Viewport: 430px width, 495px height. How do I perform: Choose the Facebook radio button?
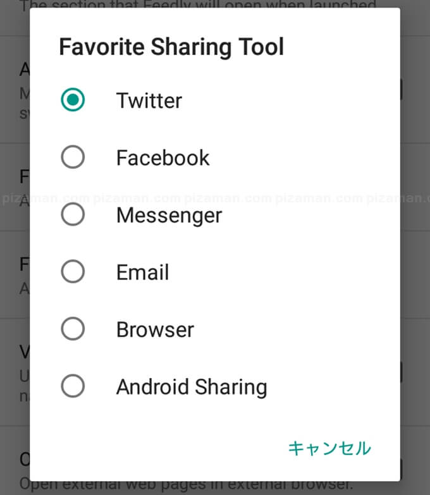(73, 157)
